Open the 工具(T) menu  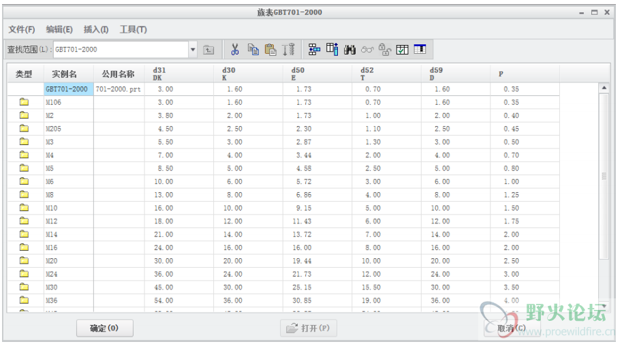coord(134,29)
